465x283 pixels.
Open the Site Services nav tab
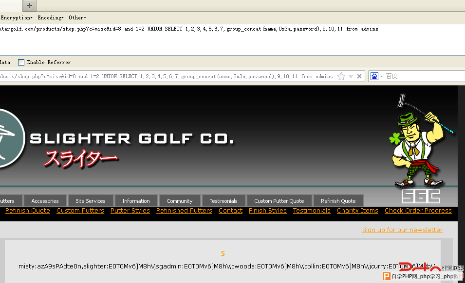click(91, 201)
